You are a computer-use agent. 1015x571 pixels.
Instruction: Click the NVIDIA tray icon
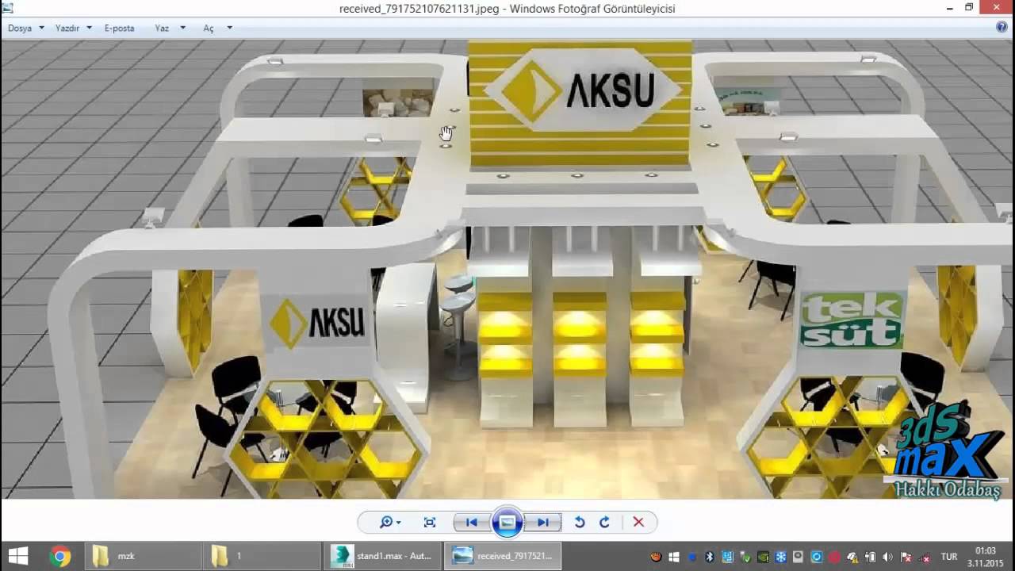(x=763, y=557)
